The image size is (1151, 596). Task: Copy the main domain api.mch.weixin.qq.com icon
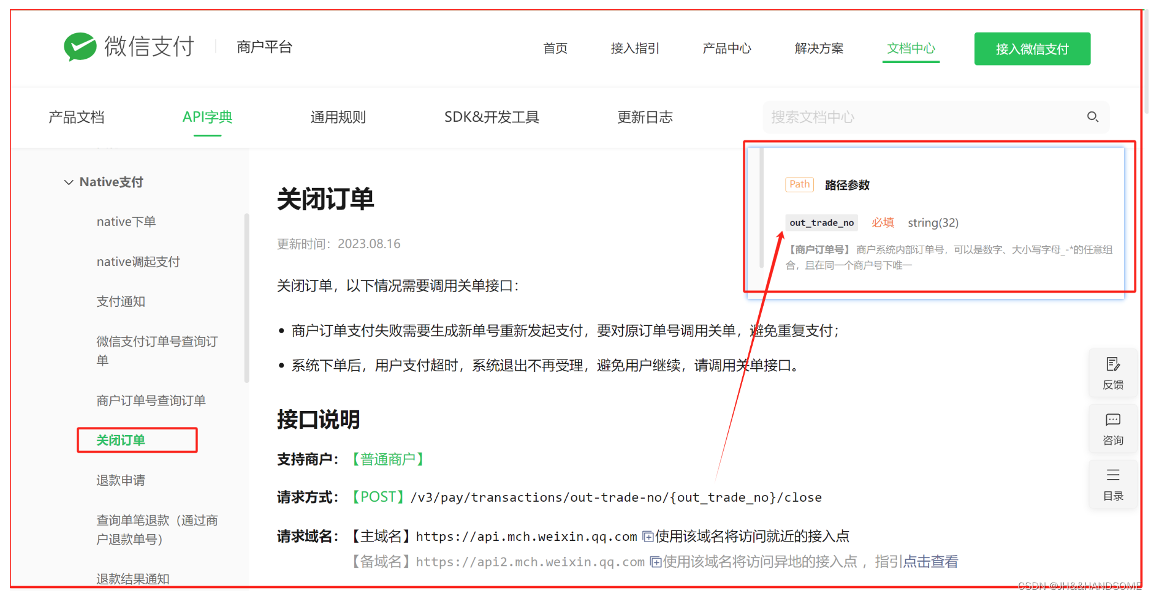point(648,537)
